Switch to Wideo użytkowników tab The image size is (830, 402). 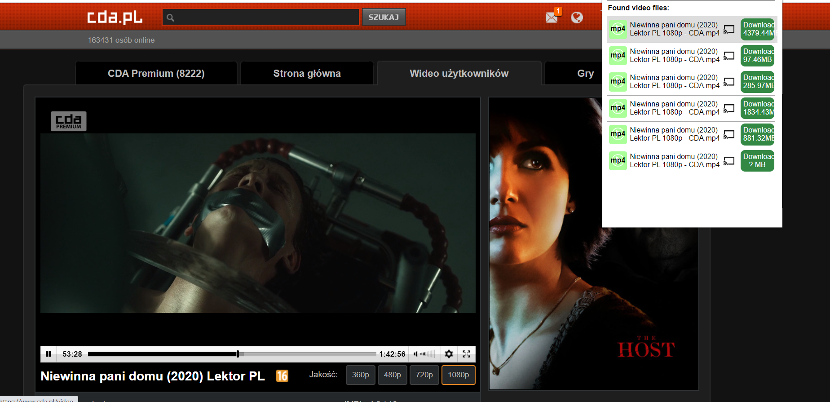pos(459,73)
